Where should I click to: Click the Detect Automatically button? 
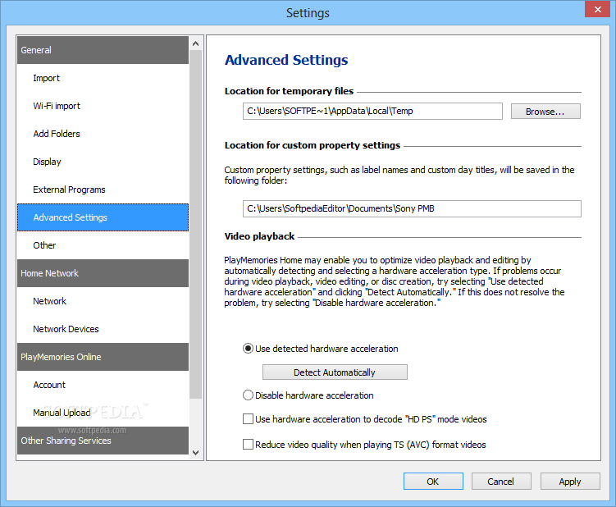click(x=335, y=372)
